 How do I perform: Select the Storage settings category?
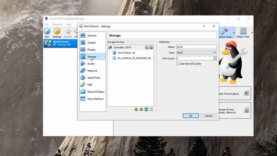pos(93,57)
